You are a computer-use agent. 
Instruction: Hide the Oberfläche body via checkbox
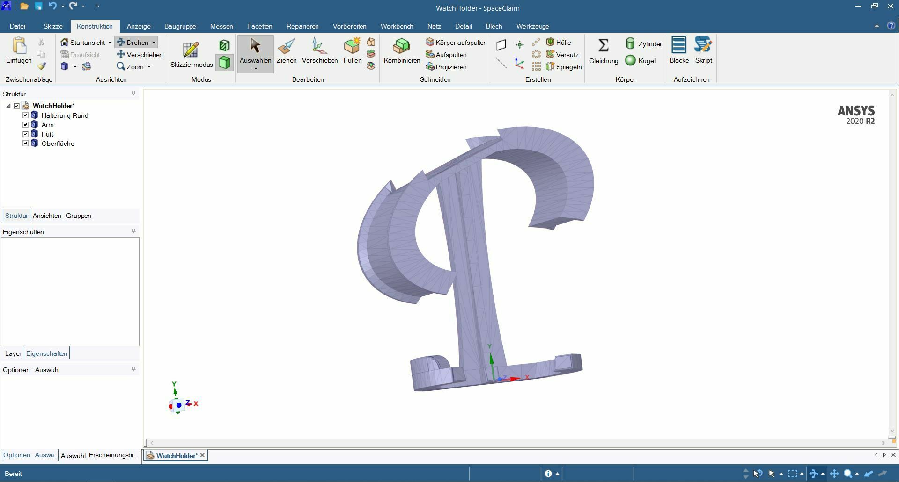(x=26, y=144)
